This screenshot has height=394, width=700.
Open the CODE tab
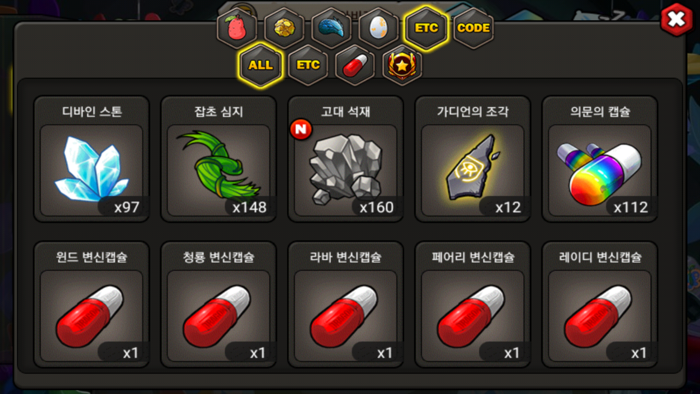coord(474,28)
